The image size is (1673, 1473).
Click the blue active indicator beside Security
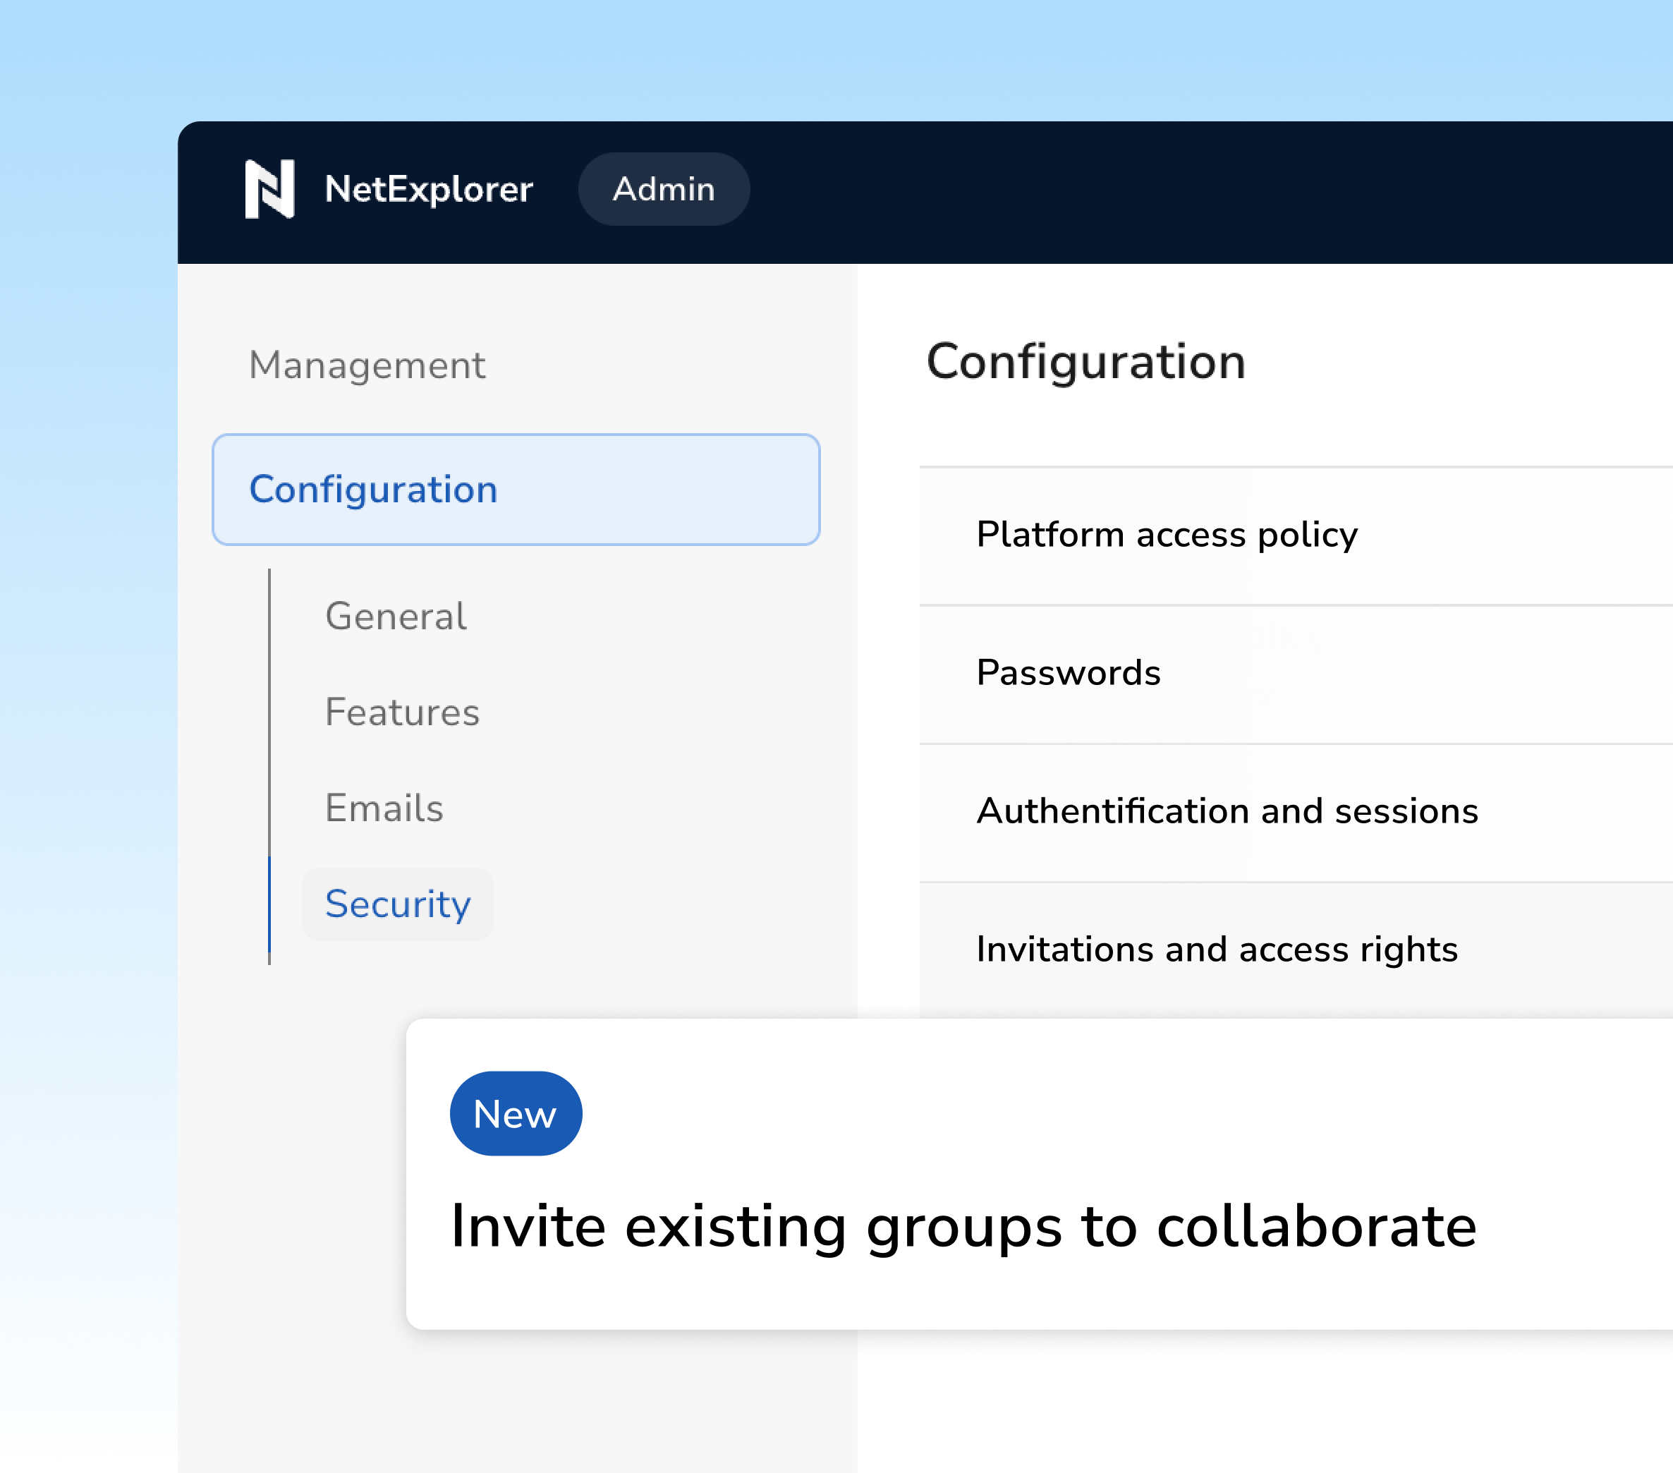[x=269, y=905]
